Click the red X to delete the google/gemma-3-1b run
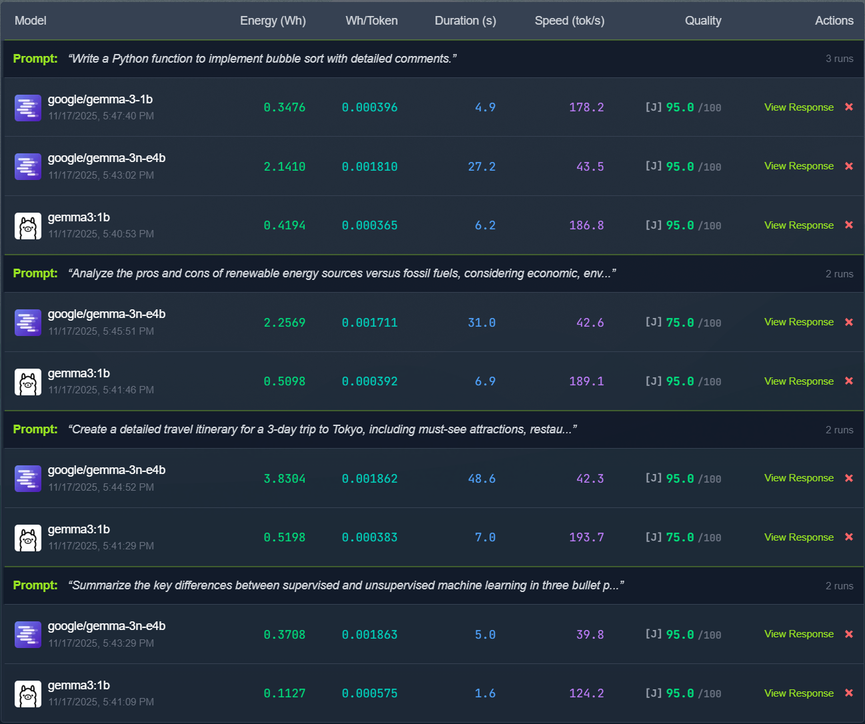The image size is (865, 724). click(848, 107)
